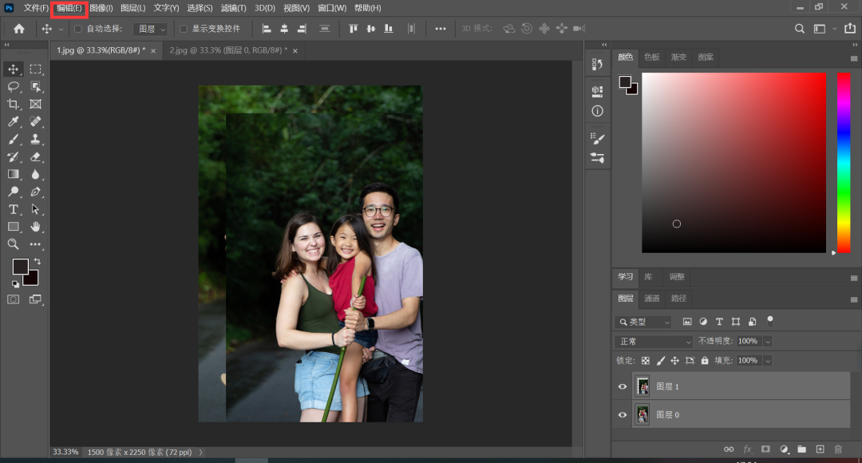Screen dimensions: 862x463
Task: Hide 图层 1 with the eye icon
Action: pos(623,386)
